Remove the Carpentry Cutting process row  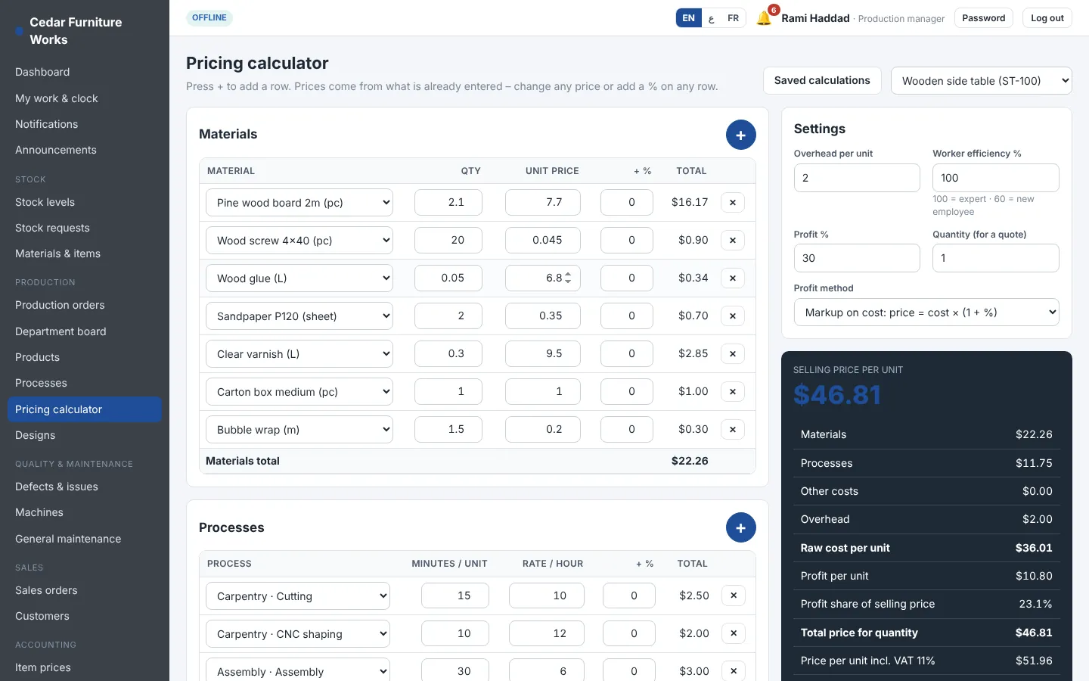pyautogui.click(x=734, y=595)
